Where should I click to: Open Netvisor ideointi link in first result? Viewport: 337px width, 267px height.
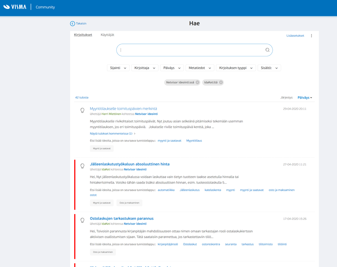(146, 114)
